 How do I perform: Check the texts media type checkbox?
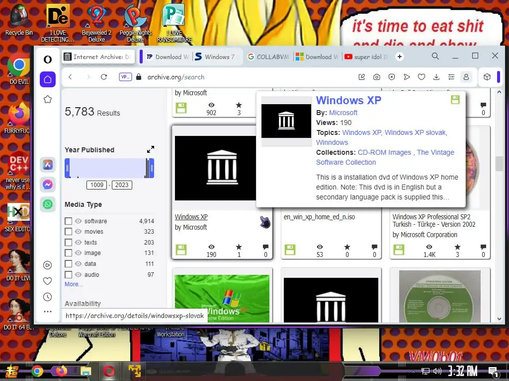68,242
